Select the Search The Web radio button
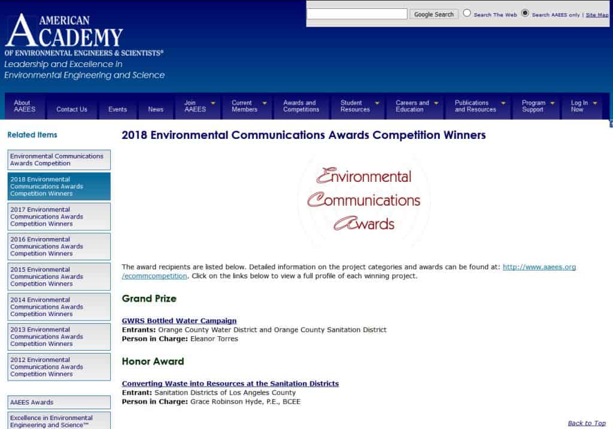The width and height of the screenshot is (613, 429). coord(467,13)
